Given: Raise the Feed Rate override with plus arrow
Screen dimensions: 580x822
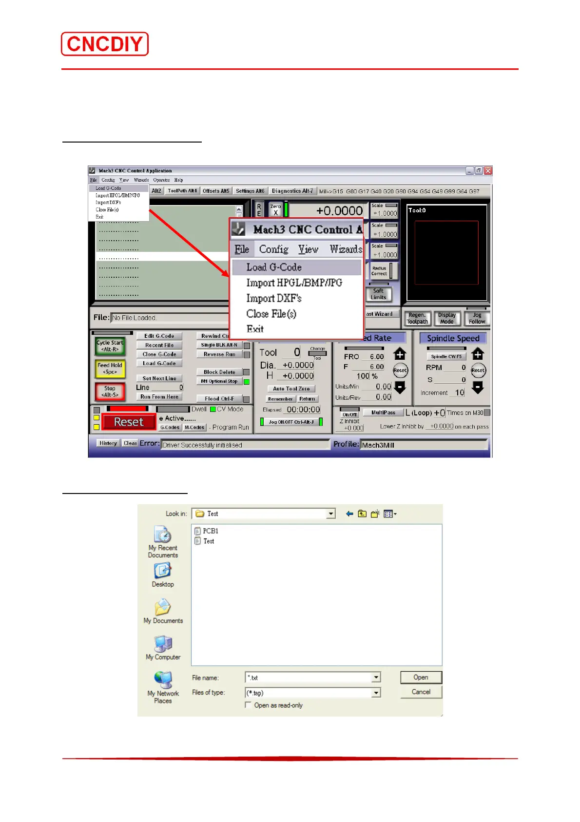Looking at the screenshot, I should (400, 354).
